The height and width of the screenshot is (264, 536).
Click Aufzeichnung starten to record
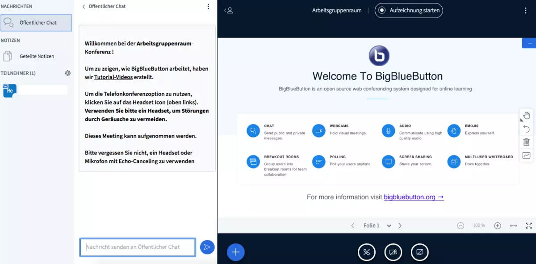408,10
